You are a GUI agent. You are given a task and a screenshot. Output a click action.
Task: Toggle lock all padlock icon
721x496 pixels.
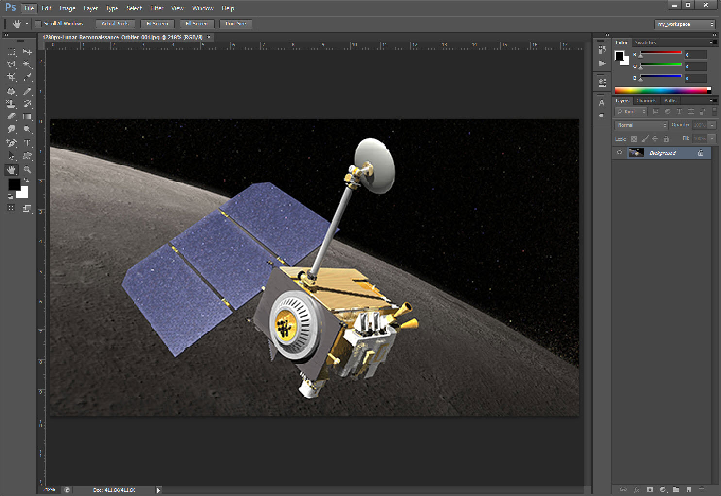click(x=666, y=139)
